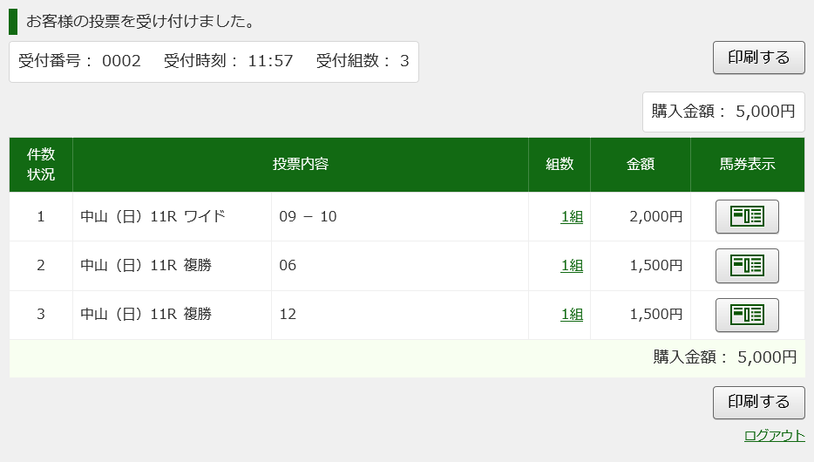Screen dimensions: 814x462
Task: Click the bottom 印刷する button
Action: click(x=758, y=403)
